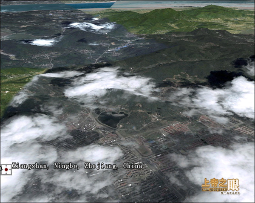This screenshot has height=203, width=255.
Task: Select the Xiangshan, Ningbo, Zhejiang, China label
Action: point(77,166)
